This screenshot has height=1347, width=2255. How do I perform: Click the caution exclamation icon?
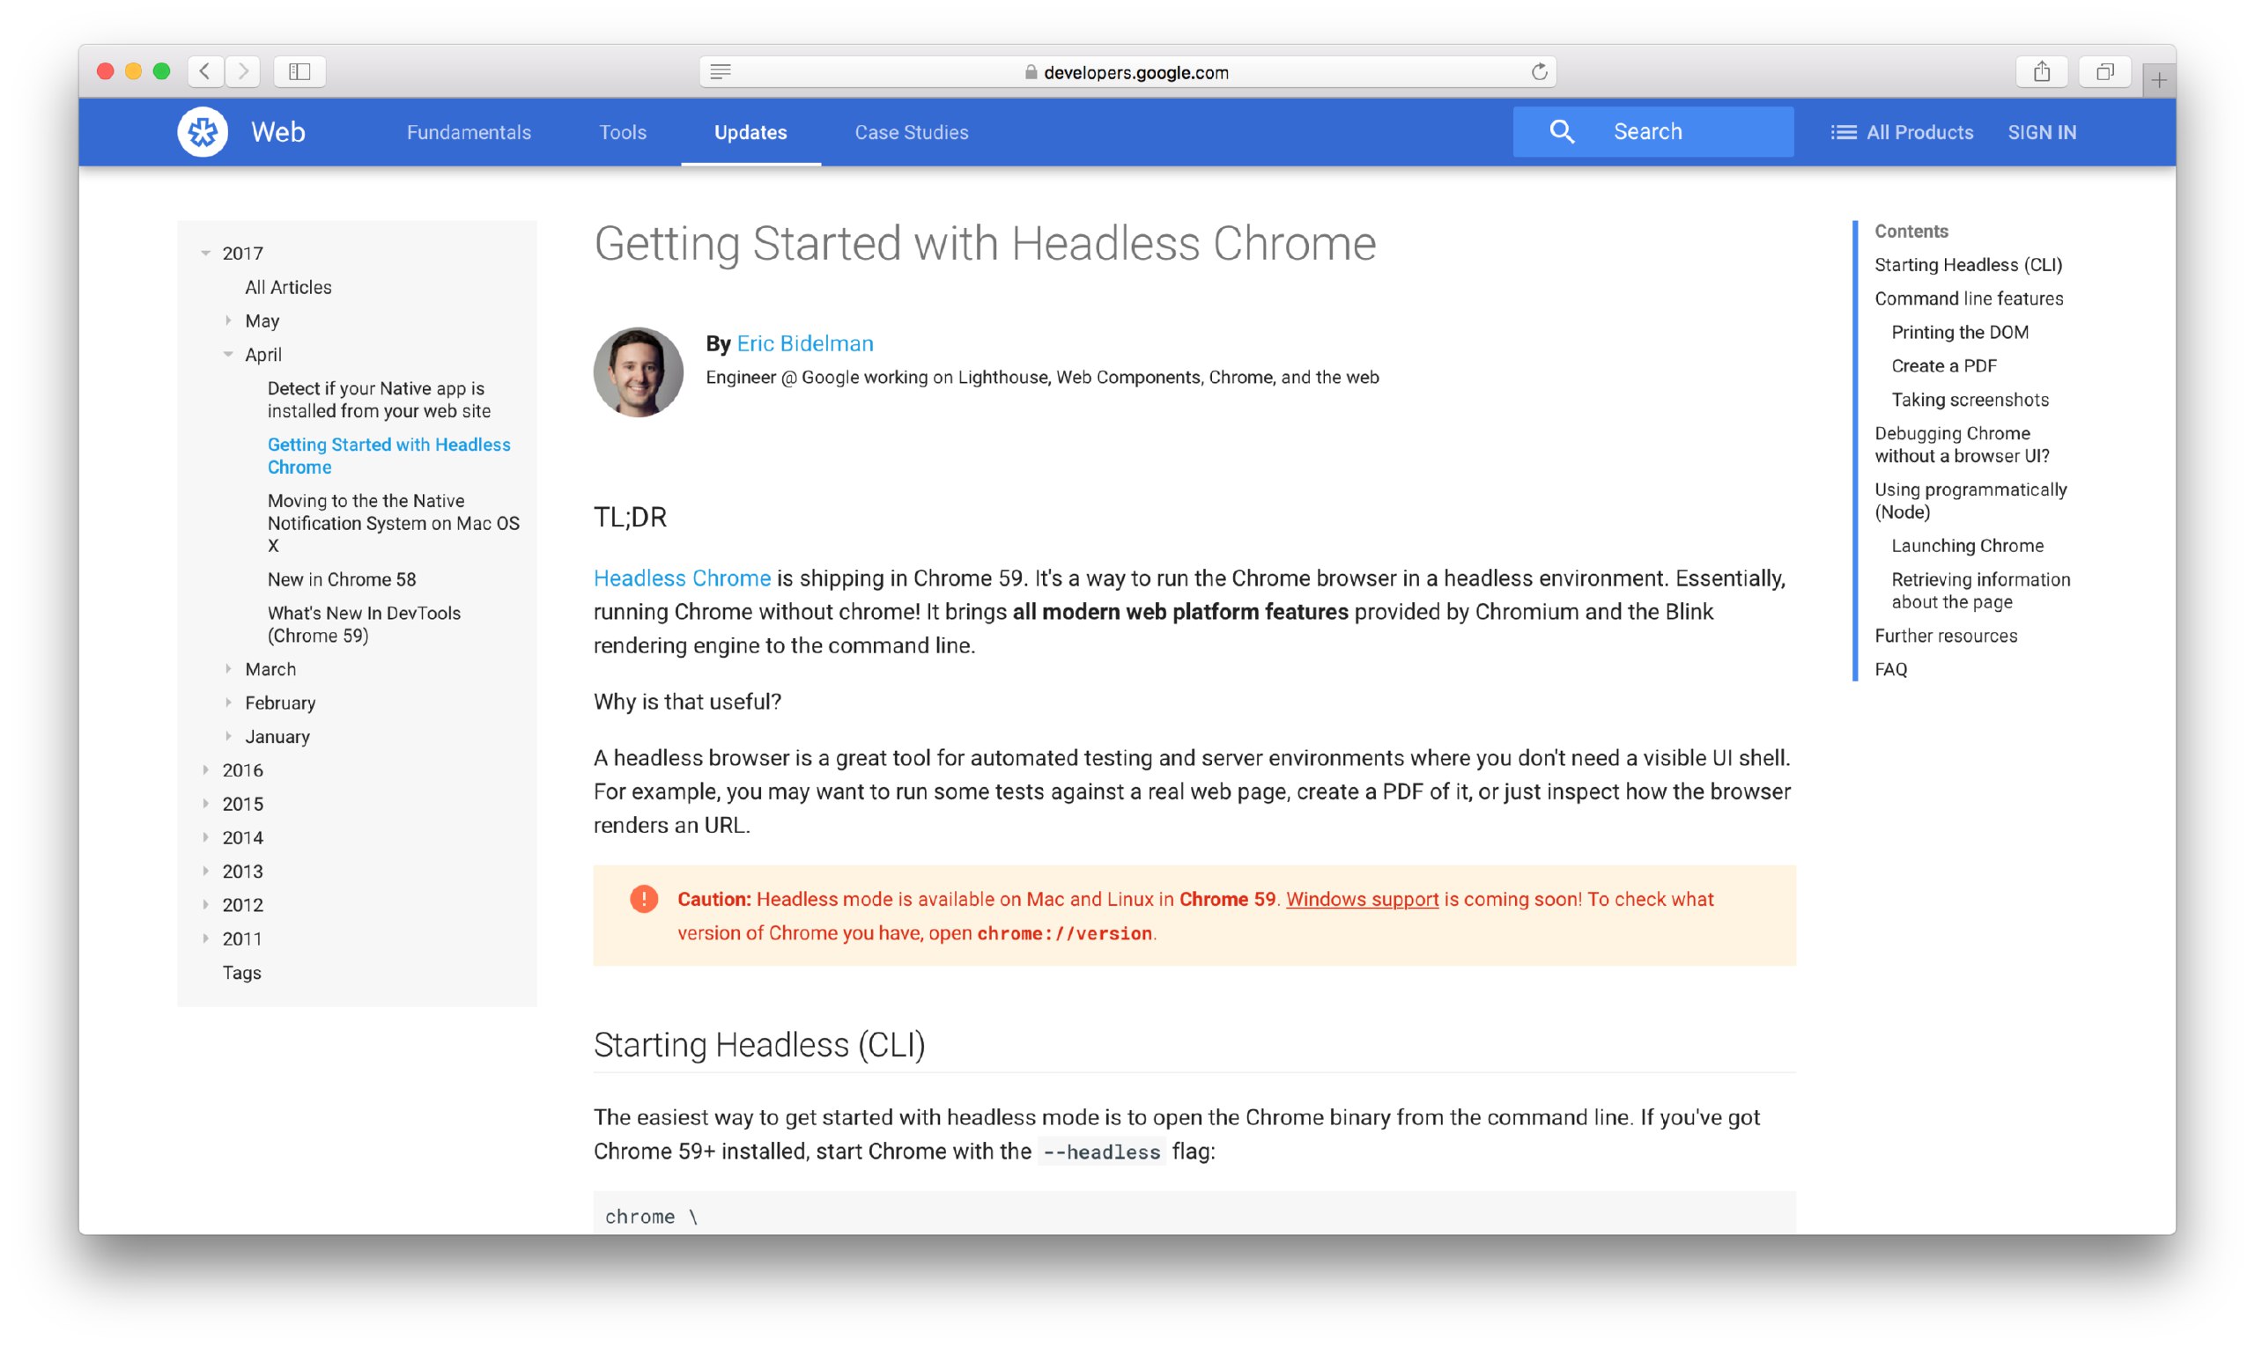pyautogui.click(x=644, y=899)
